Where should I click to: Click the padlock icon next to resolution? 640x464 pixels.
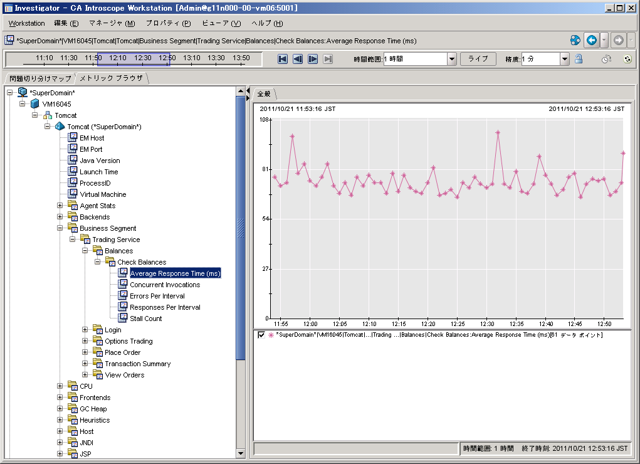579,58
